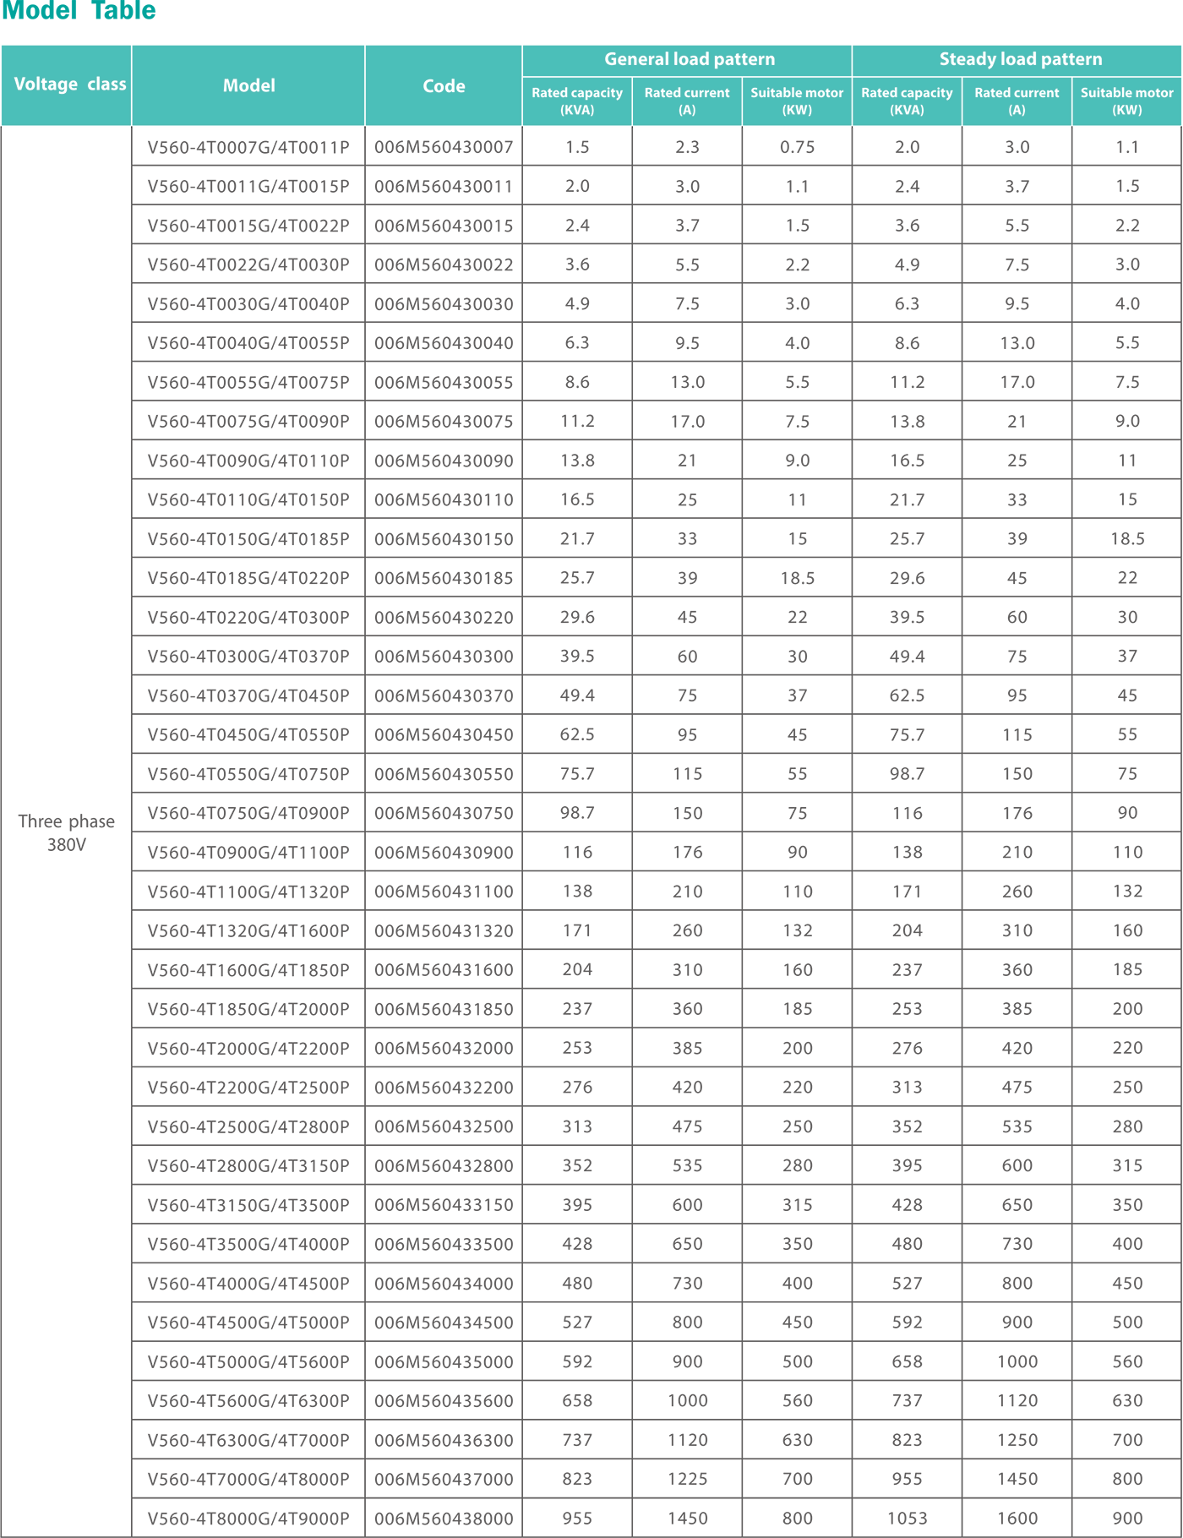Click Rated capacity (KVA) under General load pattern
Image resolution: width=1183 pixels, height=1538 pixels.
[577, 101]
